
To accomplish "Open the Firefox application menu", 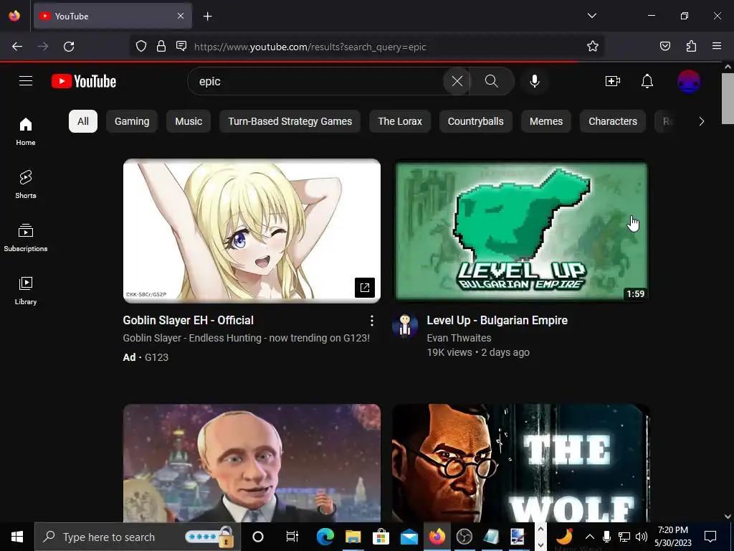I will tap(717, 46).
